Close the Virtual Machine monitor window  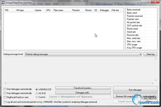coord(155,2)
